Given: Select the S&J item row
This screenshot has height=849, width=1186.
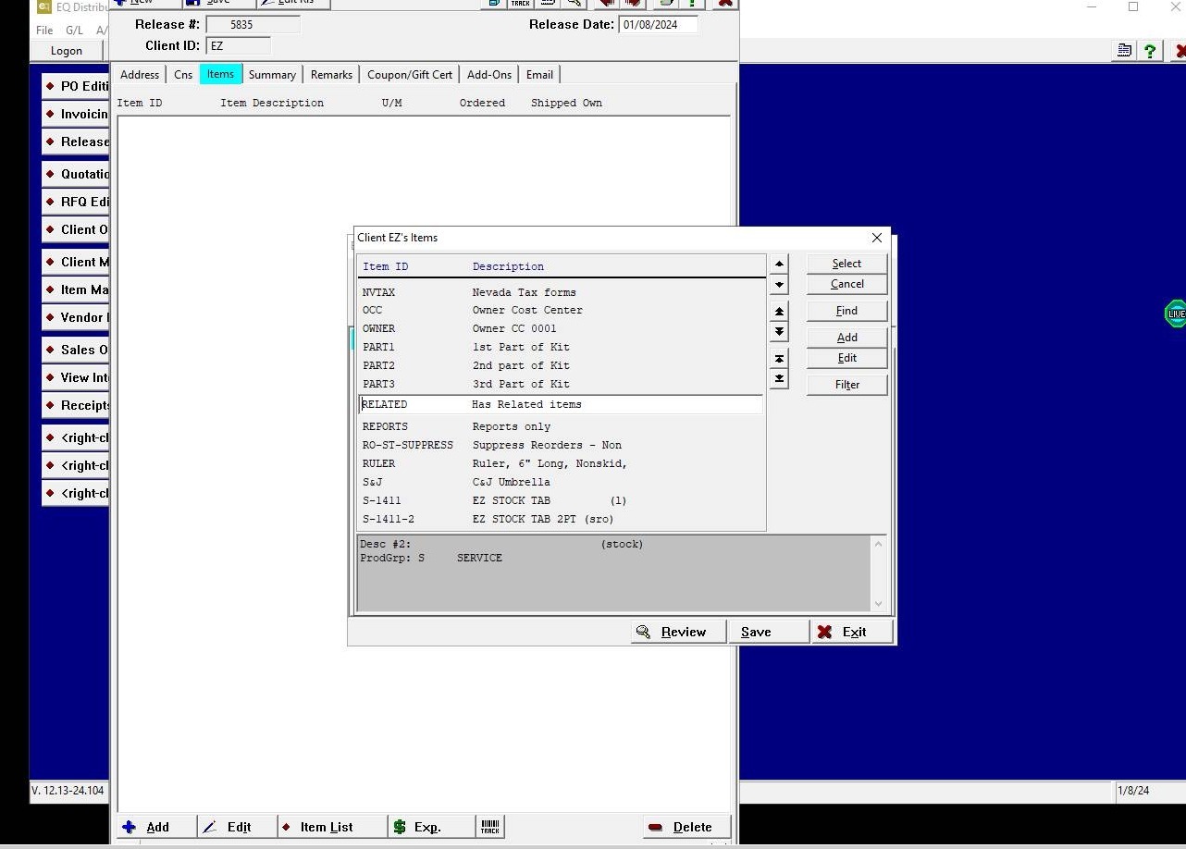Looking at the screenshot, I should pos(562,482).
